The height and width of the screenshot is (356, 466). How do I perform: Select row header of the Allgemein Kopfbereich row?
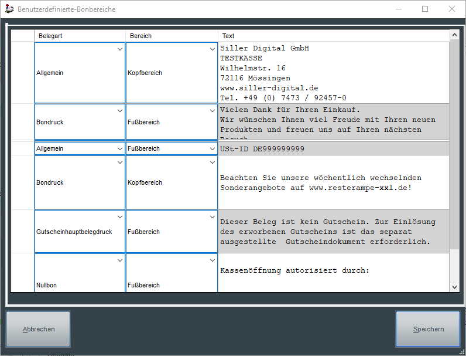[23, 73]
